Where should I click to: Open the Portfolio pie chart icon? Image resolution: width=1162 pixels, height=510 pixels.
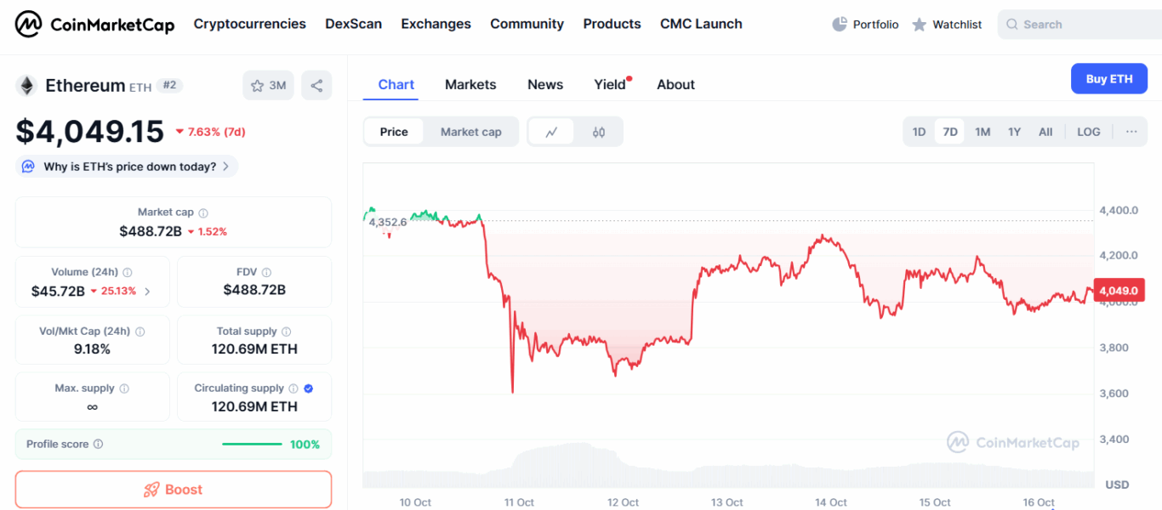(x=840, y=25)
